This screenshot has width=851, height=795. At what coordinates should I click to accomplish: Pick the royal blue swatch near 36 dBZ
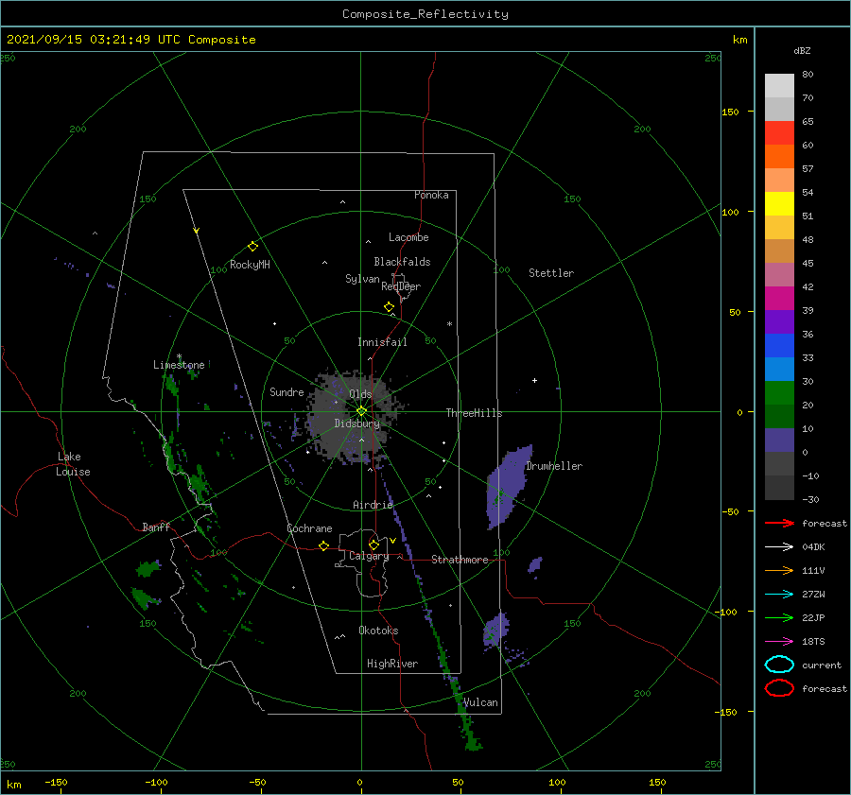point(779,346)
